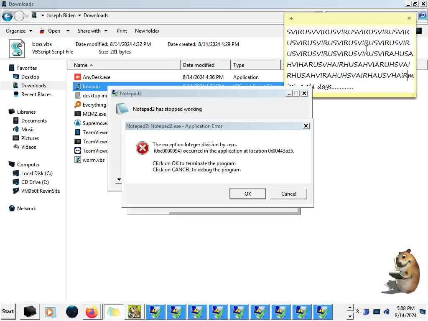Go to Downloads in navigation pane

point(33,85)
